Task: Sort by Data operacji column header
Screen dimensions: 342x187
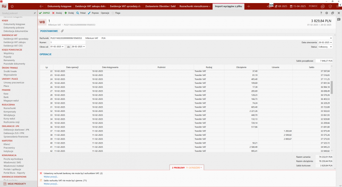Action: (x=72, y=67)
